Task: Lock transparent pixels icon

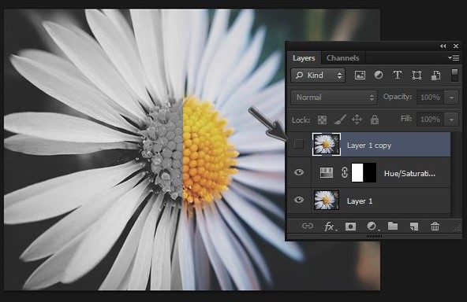Action: point(322,120)
